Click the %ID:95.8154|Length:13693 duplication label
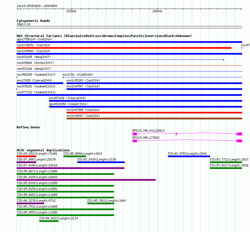The image size is (250, 232). (x=37, y=189)
